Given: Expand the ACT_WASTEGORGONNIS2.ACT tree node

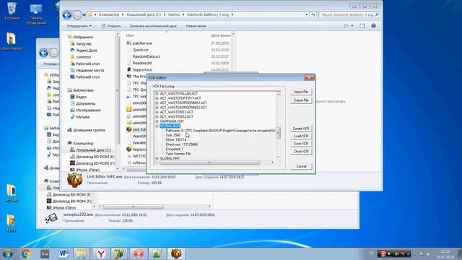Looking at the screenshot, I should 157,108.
